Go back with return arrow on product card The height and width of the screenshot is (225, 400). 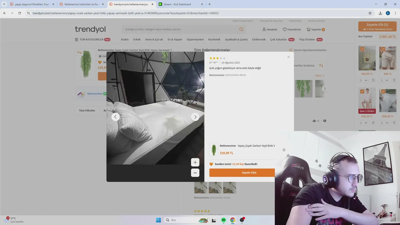79,52
